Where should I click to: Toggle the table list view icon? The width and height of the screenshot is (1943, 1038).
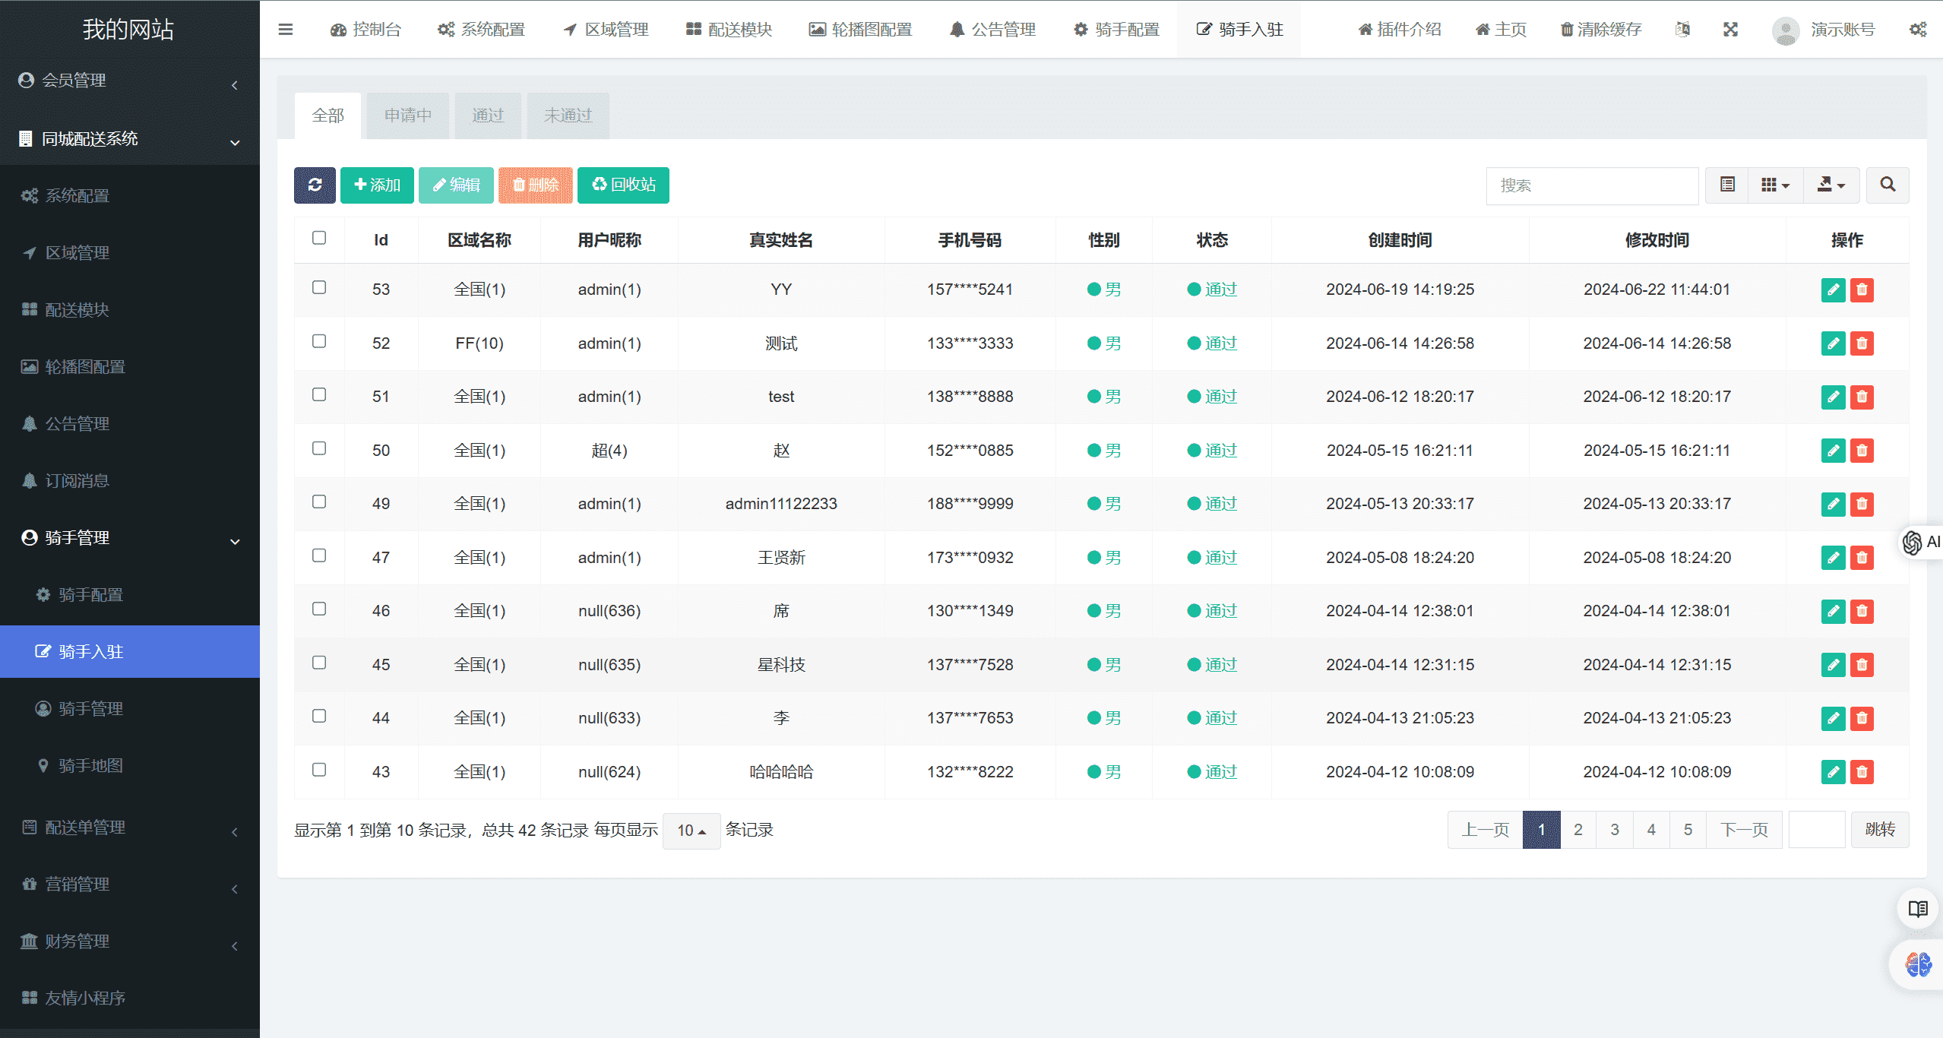[x=1727, y=185]
